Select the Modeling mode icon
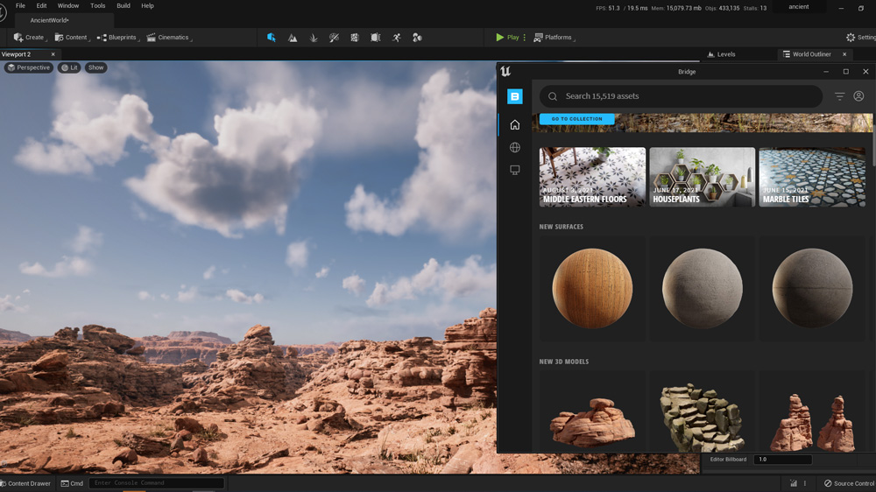 (x=355, y=38)
